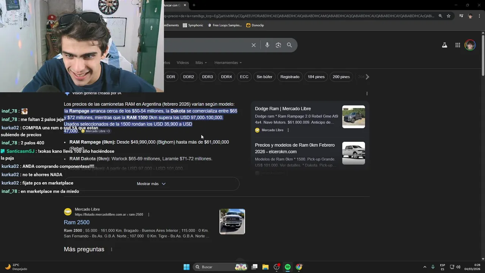Open the Ram 2500 search result link

point(77,222)
